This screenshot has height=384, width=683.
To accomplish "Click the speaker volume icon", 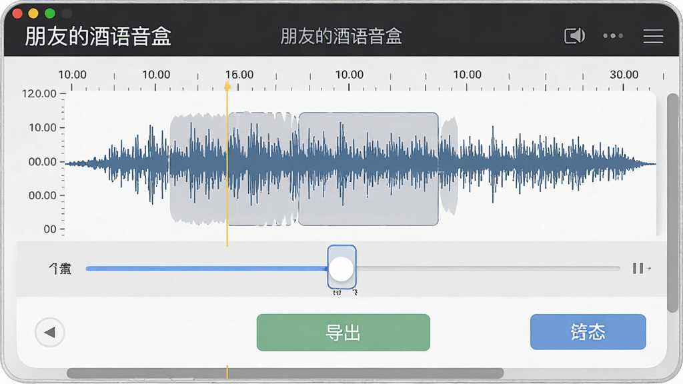I will click(x=574, y=36).
